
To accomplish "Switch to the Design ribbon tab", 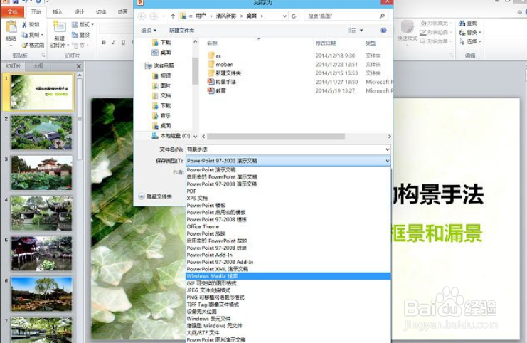I will (x=80, y=12).
